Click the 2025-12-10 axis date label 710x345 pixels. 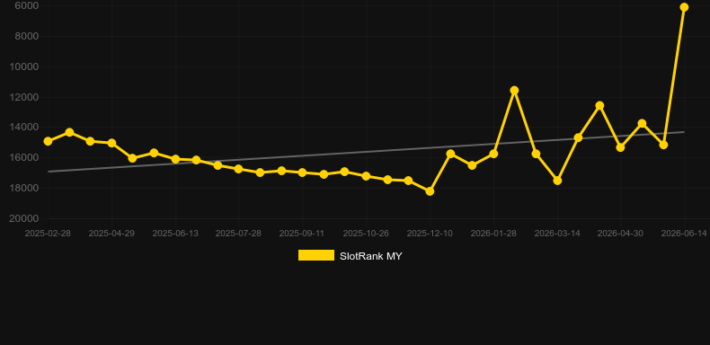pyautogui.click(x=430, y=234)
